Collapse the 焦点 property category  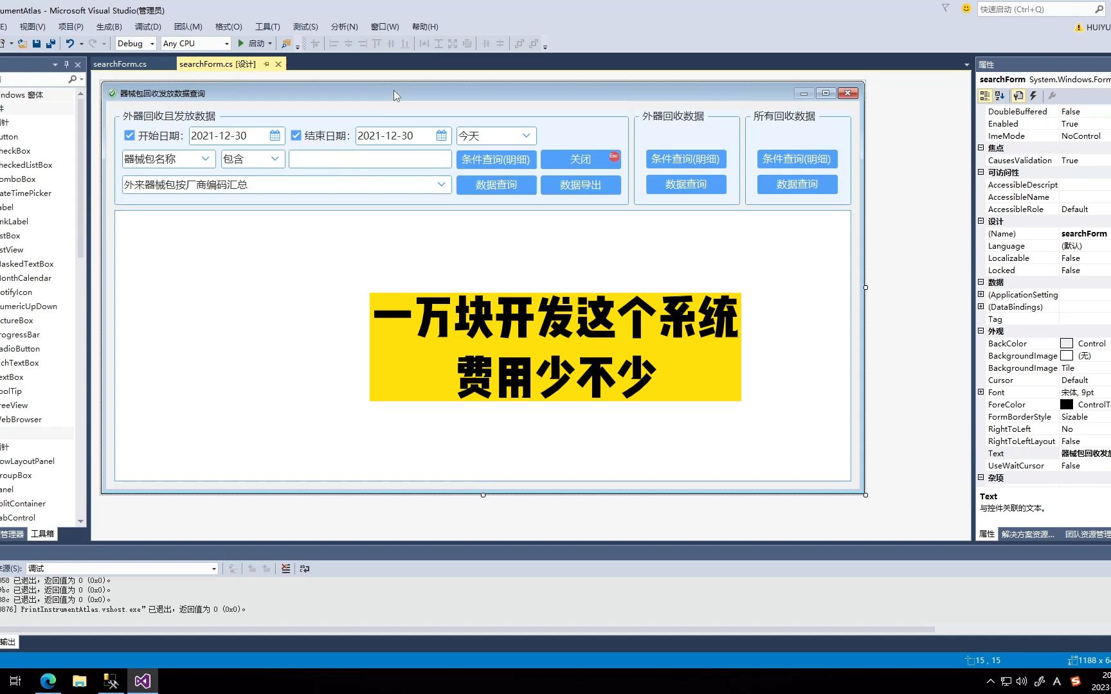click(981, 148)
